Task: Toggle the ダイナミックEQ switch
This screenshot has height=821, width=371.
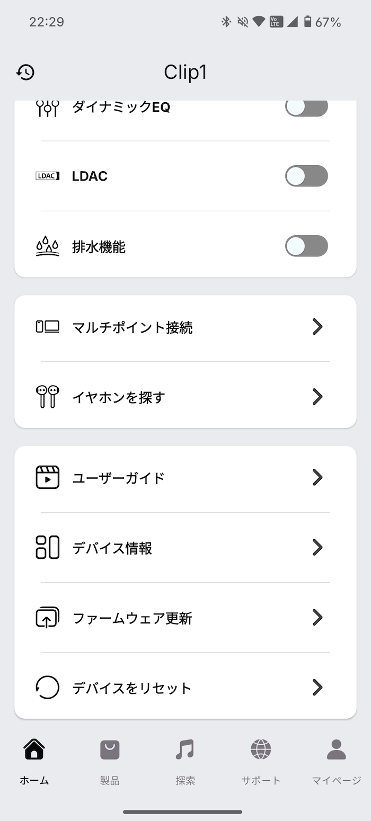Action: click(x=306, y=107)
